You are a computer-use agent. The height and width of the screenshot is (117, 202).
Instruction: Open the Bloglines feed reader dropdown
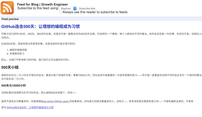point(68,9)
